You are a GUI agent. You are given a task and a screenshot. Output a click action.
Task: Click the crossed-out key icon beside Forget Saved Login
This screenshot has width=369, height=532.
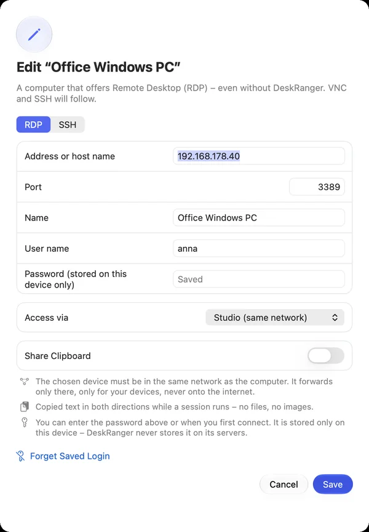click(x=20, y=456)
